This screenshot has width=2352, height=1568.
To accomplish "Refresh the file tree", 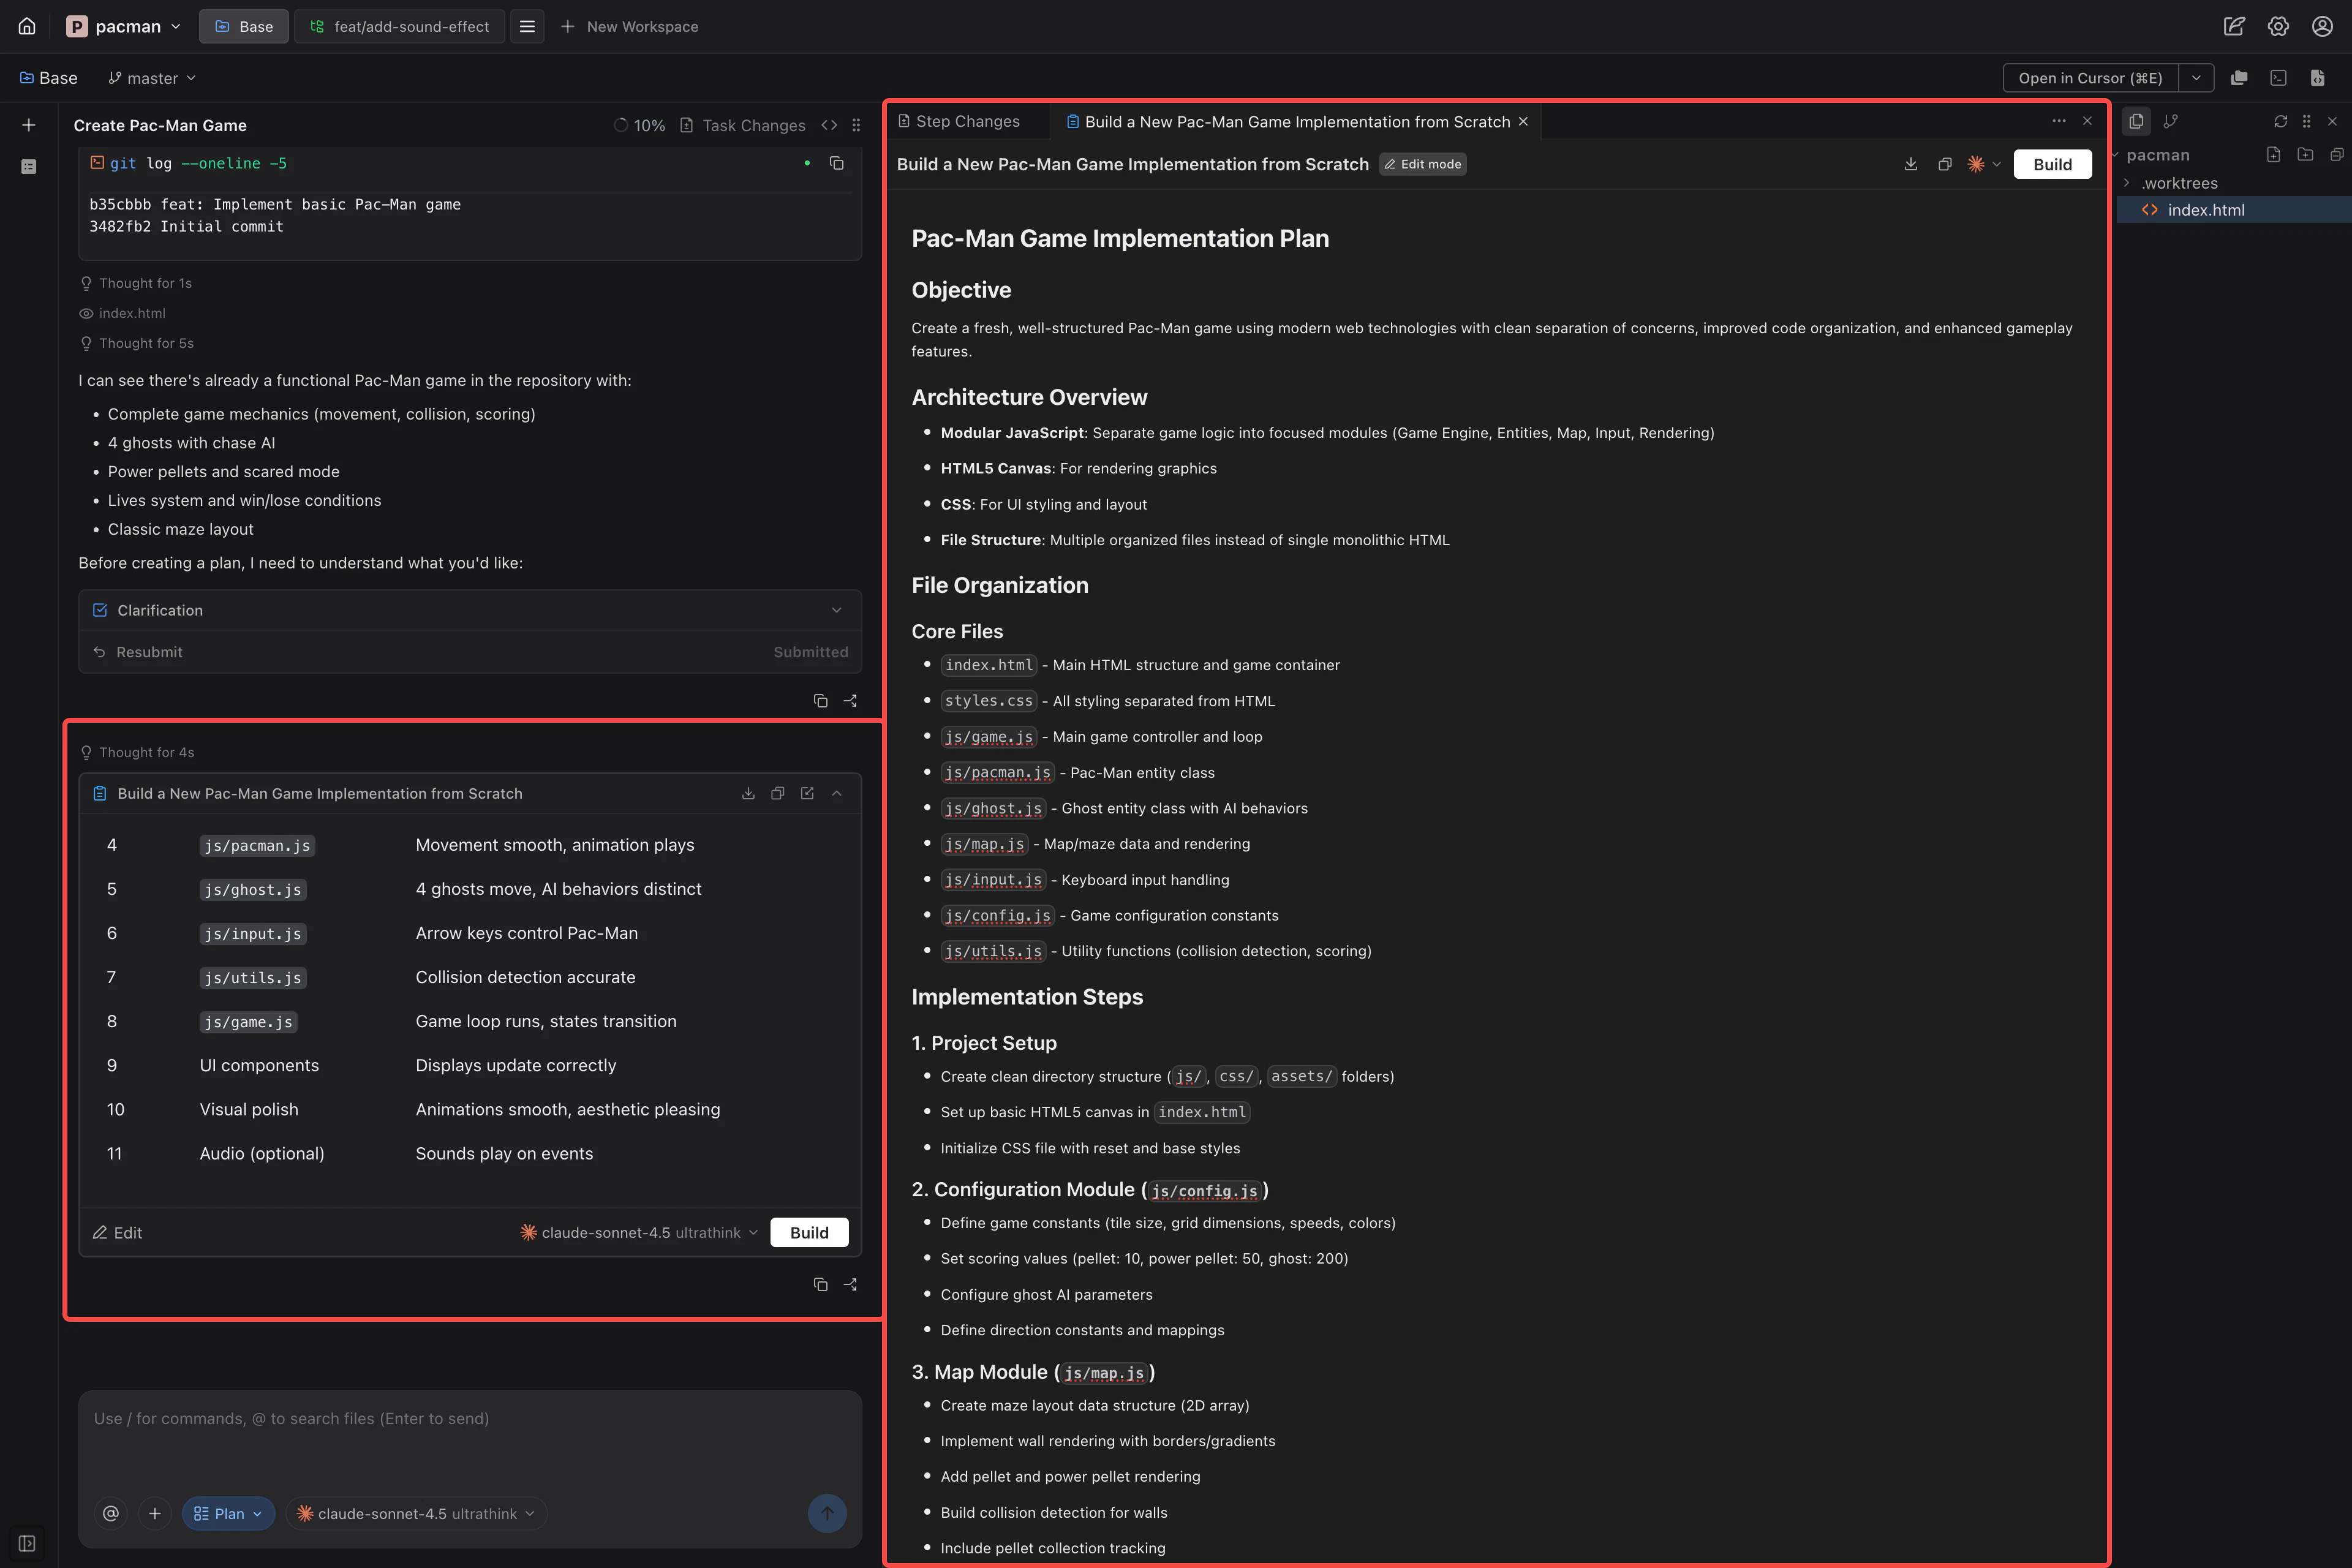I will [2280, 121].
